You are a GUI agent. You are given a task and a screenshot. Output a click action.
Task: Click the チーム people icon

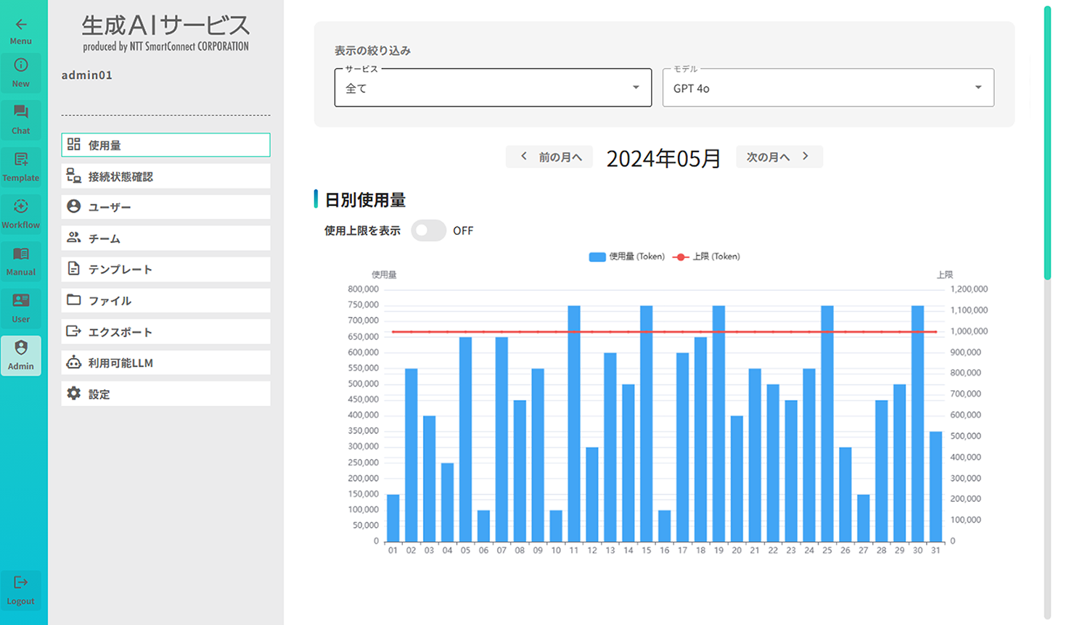[74, 237]
